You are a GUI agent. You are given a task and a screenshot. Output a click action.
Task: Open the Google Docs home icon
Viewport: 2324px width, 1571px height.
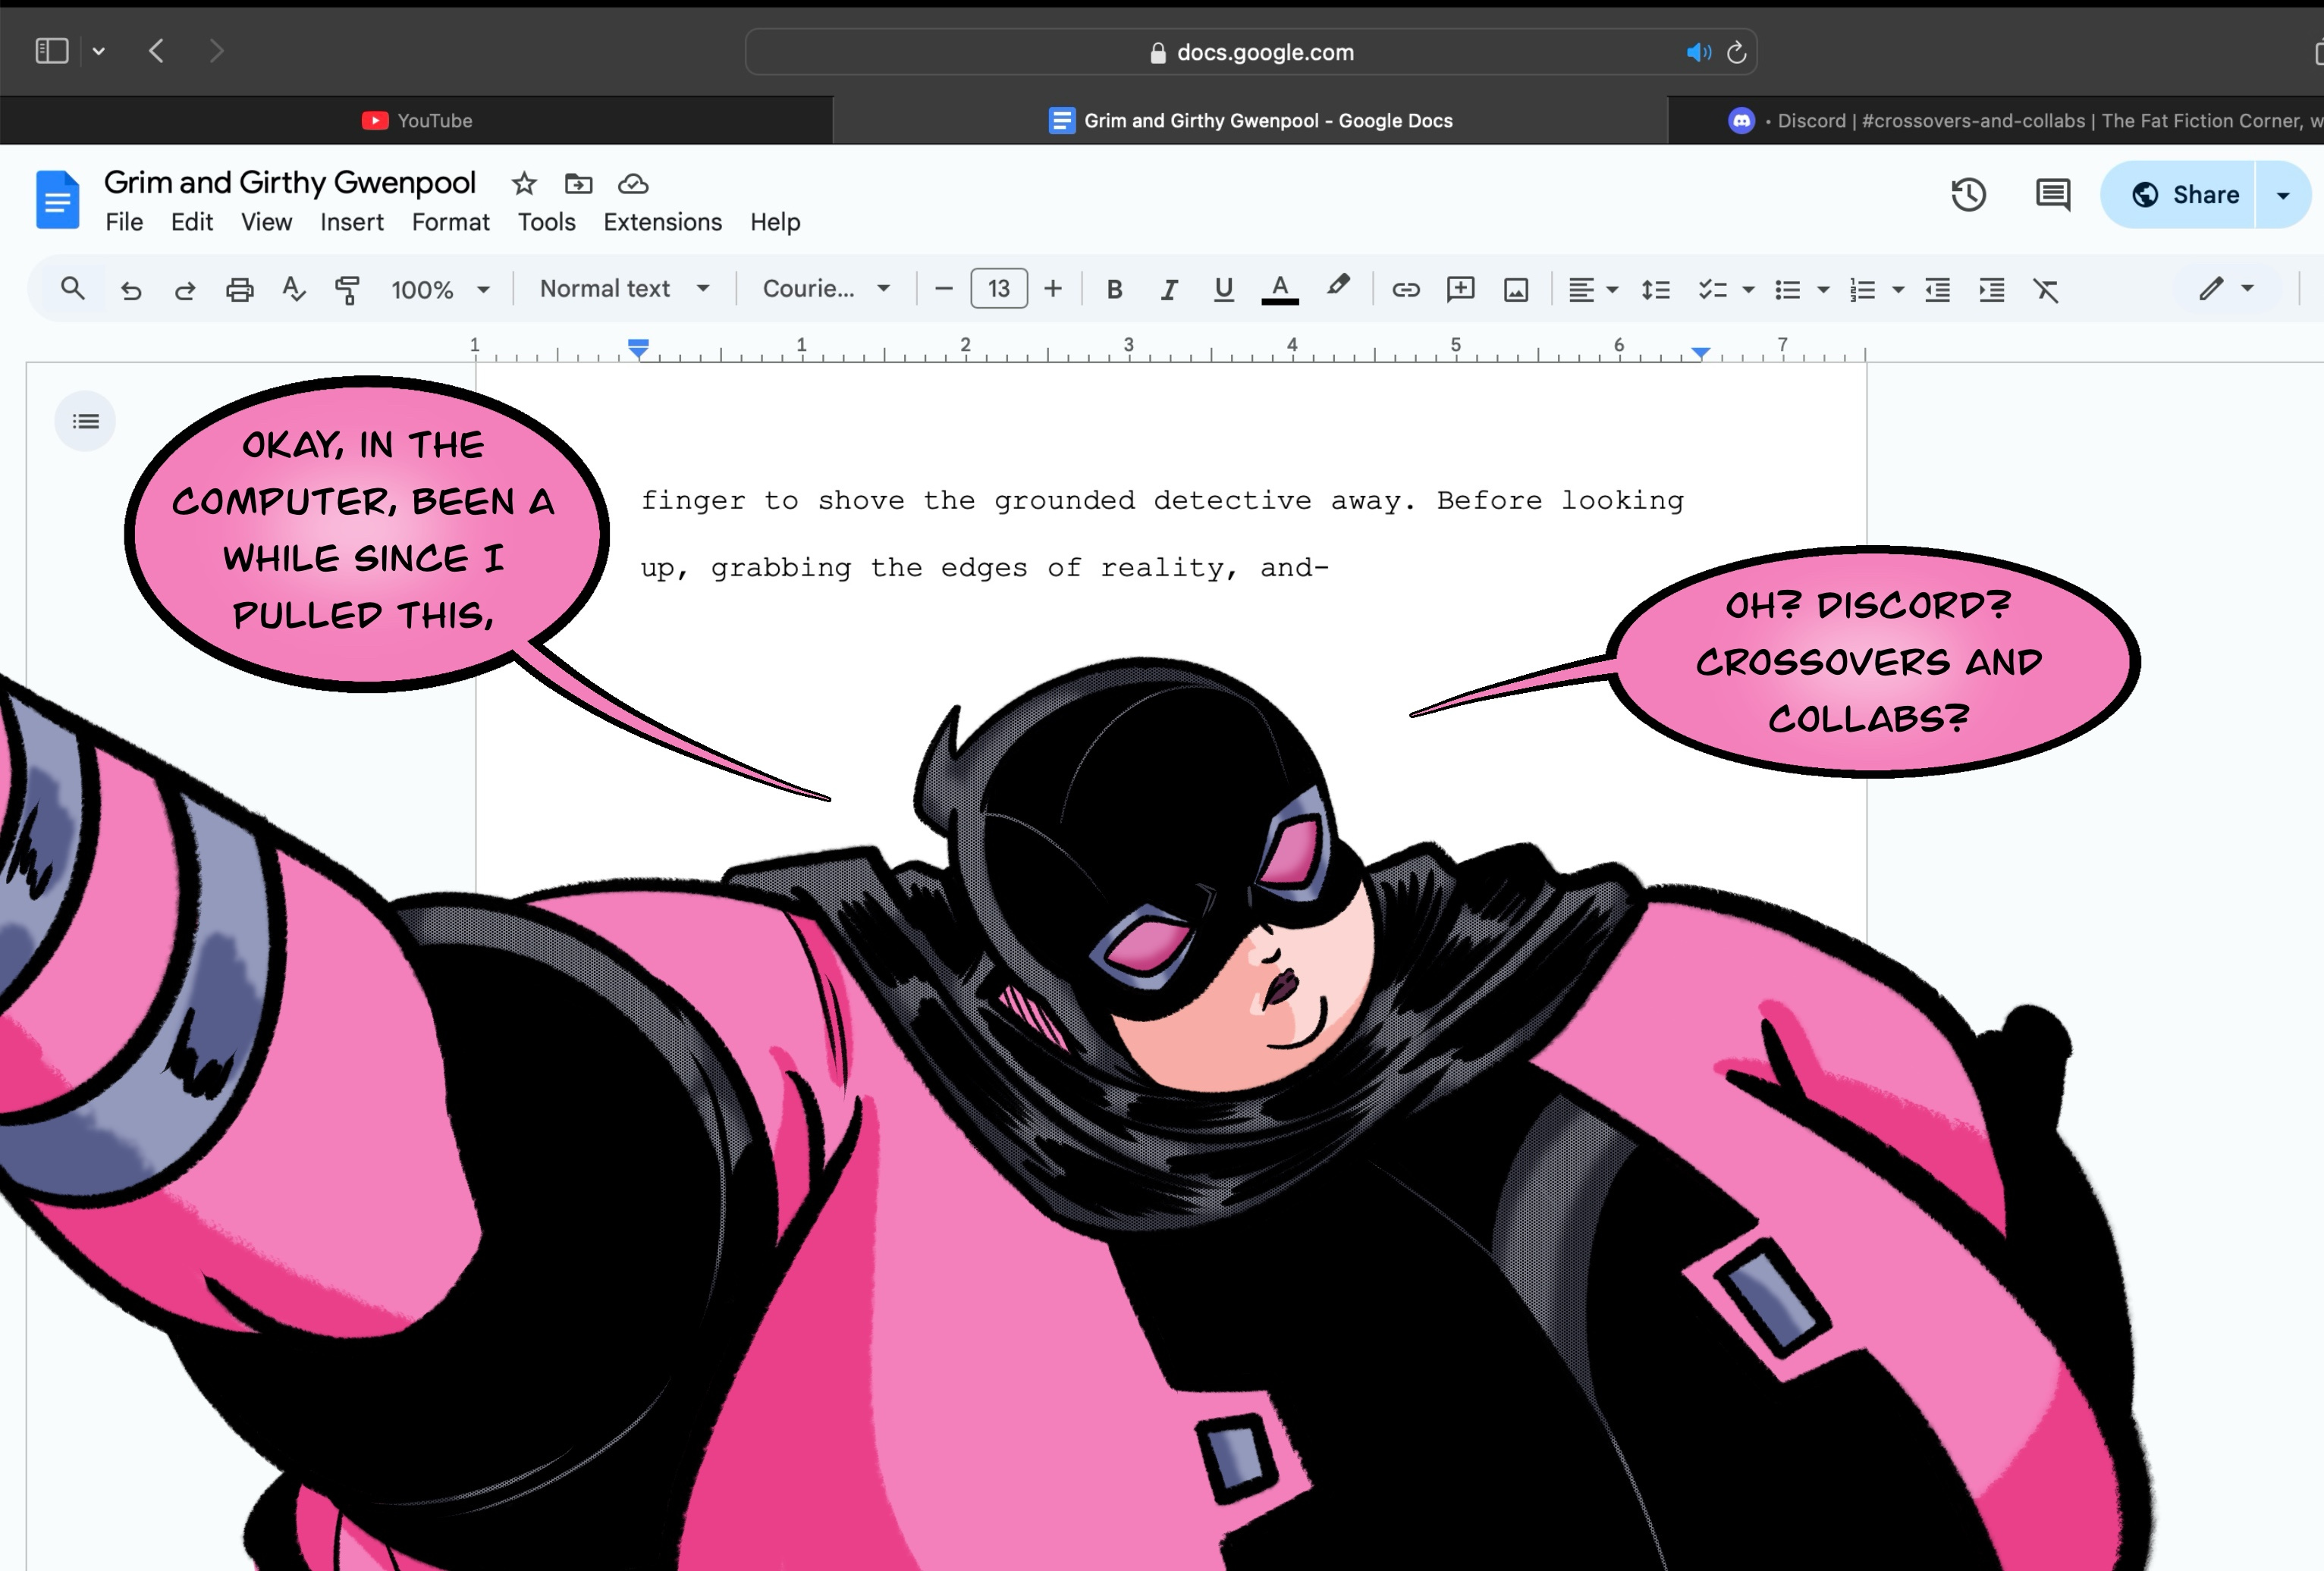tap(57, 199)
